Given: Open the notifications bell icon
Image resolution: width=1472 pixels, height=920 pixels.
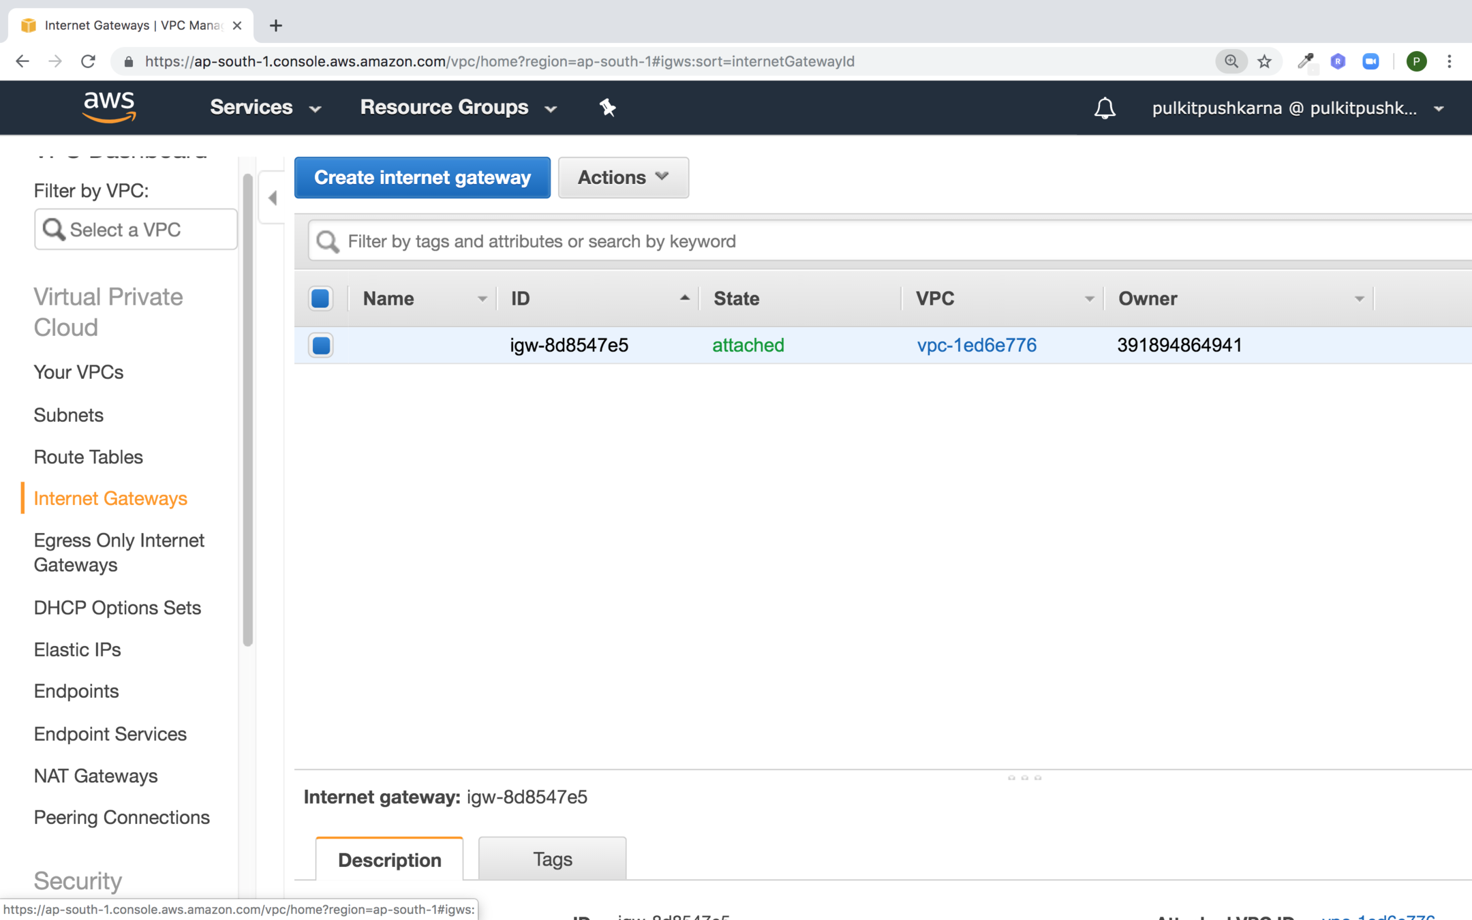Looking at the screenshot, I should point(1105,108).
